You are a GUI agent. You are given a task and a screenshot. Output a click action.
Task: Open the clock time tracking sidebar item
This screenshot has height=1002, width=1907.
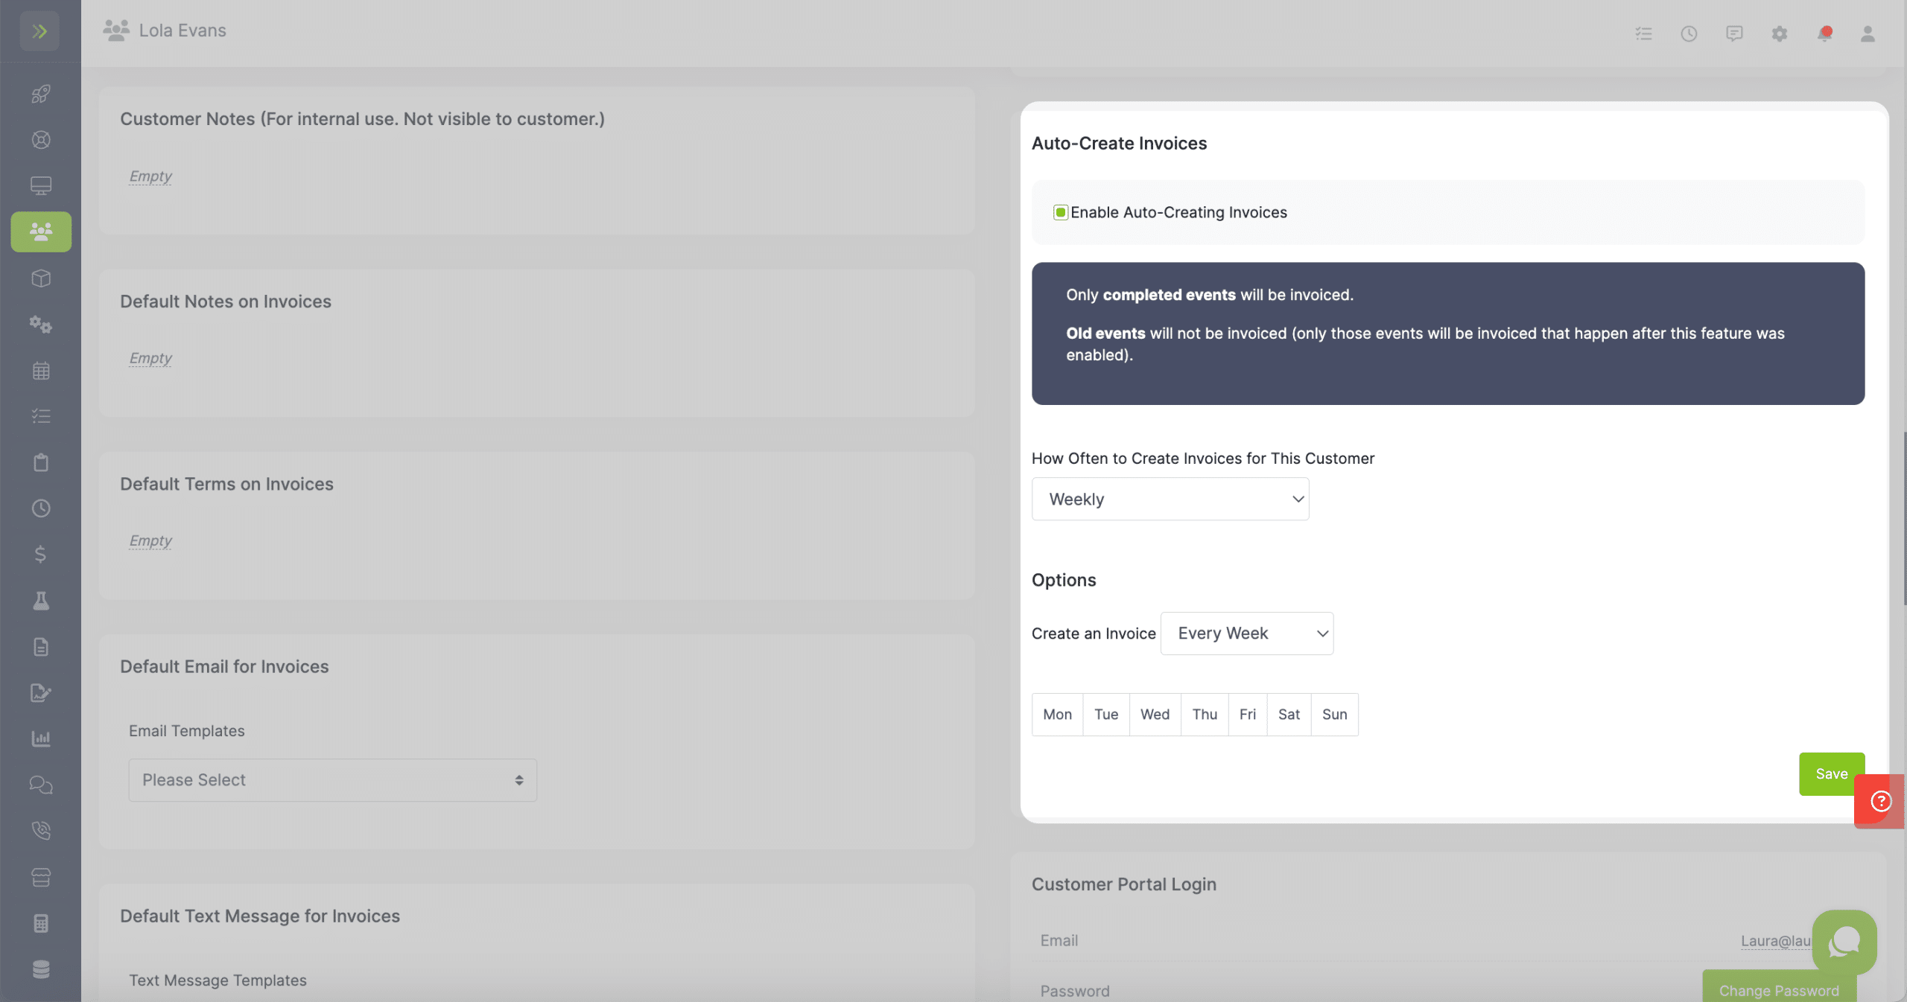pos(41,508)
